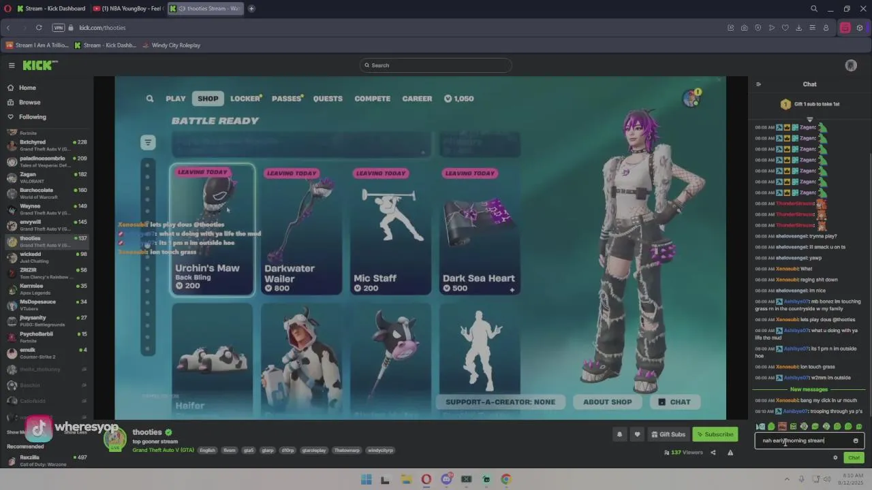Open chat settings gear icon

point(835,458)
